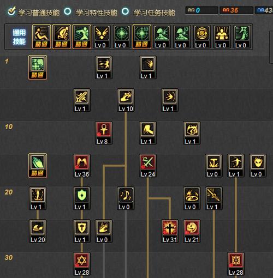Click the music notes skill at Lv 0

(126, 198)
